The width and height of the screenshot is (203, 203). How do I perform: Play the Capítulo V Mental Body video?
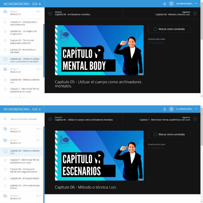point(99,50)
